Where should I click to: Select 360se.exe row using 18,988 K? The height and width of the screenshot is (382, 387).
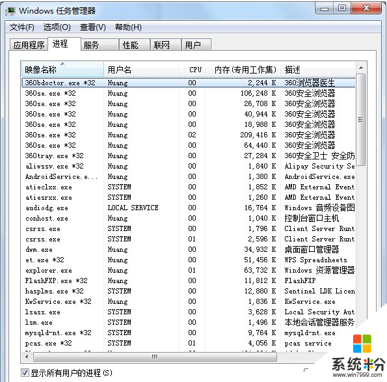pos(189,124)
